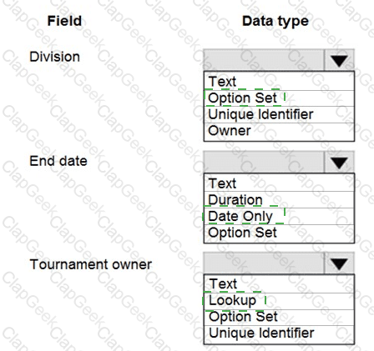
Task: Select Text in the Division options list
Action: tap(279, 82)
